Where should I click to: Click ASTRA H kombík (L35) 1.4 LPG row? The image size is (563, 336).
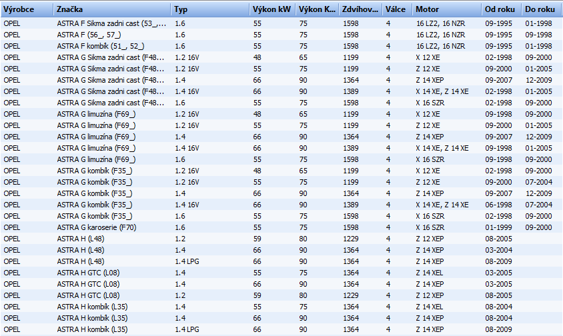point(281,329)
